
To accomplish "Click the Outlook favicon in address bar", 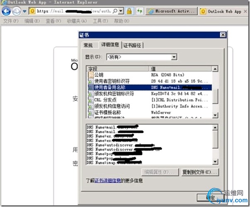I will coord(32,11).
